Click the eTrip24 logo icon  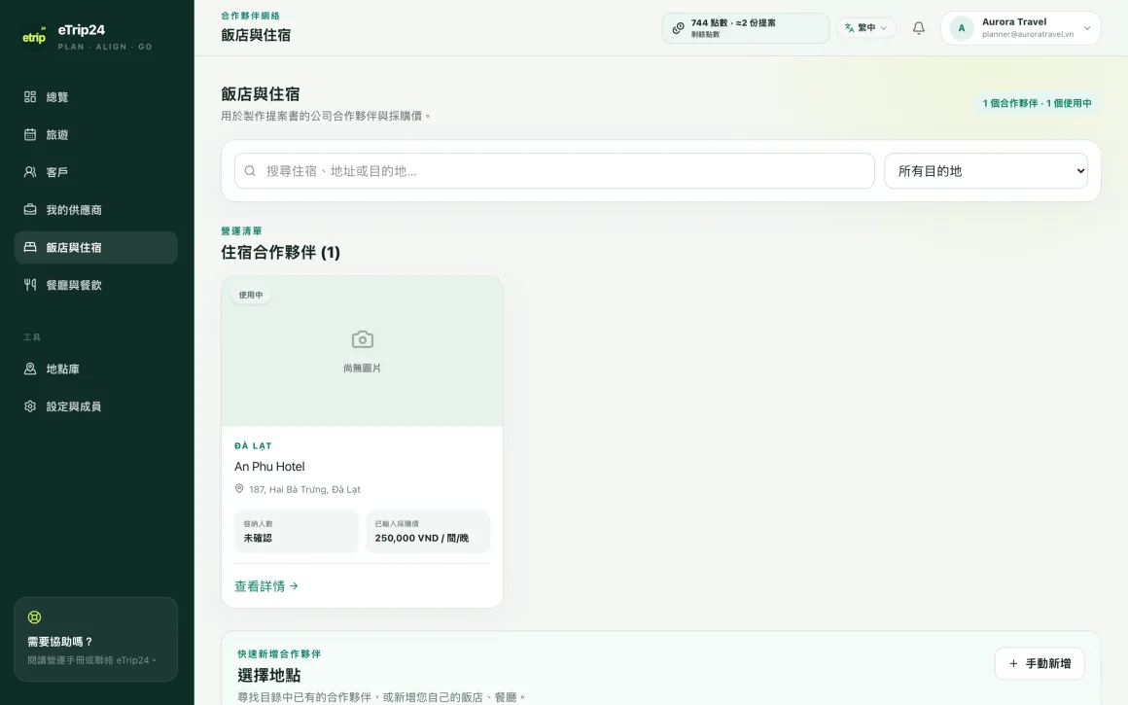click(34, 36)
